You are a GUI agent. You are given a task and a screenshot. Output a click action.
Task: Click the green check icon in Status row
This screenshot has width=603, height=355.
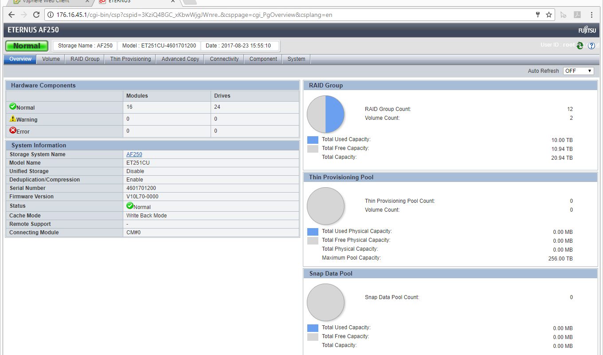(x=130, y=205)
